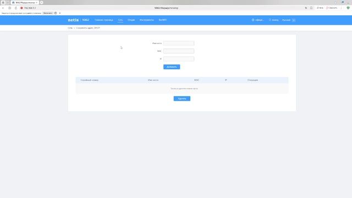Go back with the browser back arrow

pos(3,8)
